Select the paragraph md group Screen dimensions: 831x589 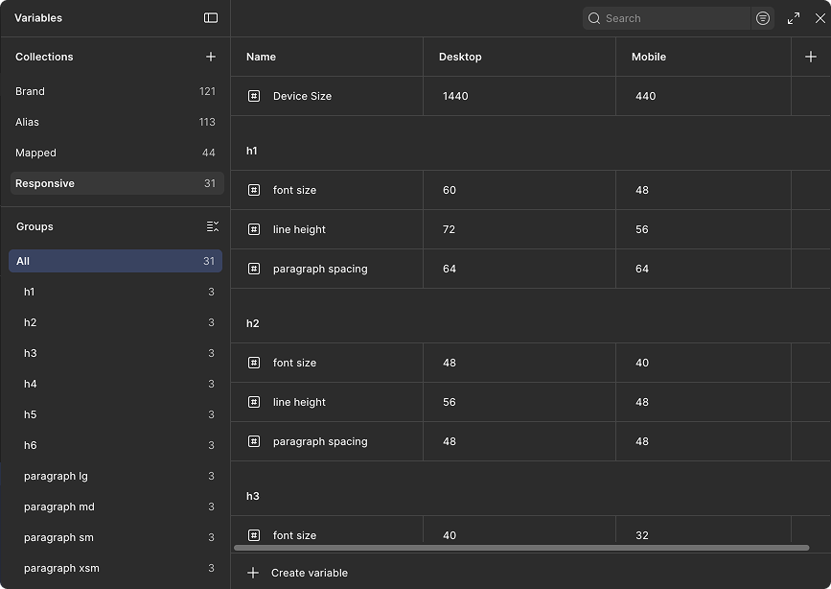tap(116, 507)
